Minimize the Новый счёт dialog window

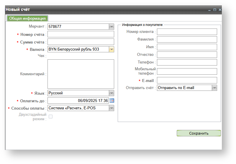[x=209, y=10]
